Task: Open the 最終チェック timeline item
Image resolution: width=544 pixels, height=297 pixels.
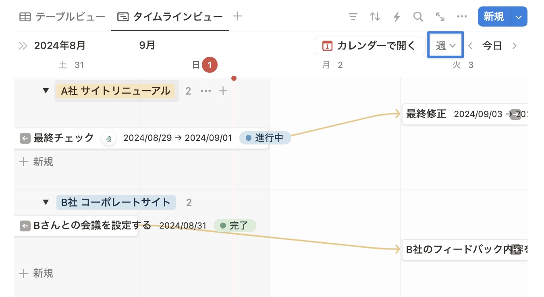Action: pyautogui.click(x=141, y=138)
